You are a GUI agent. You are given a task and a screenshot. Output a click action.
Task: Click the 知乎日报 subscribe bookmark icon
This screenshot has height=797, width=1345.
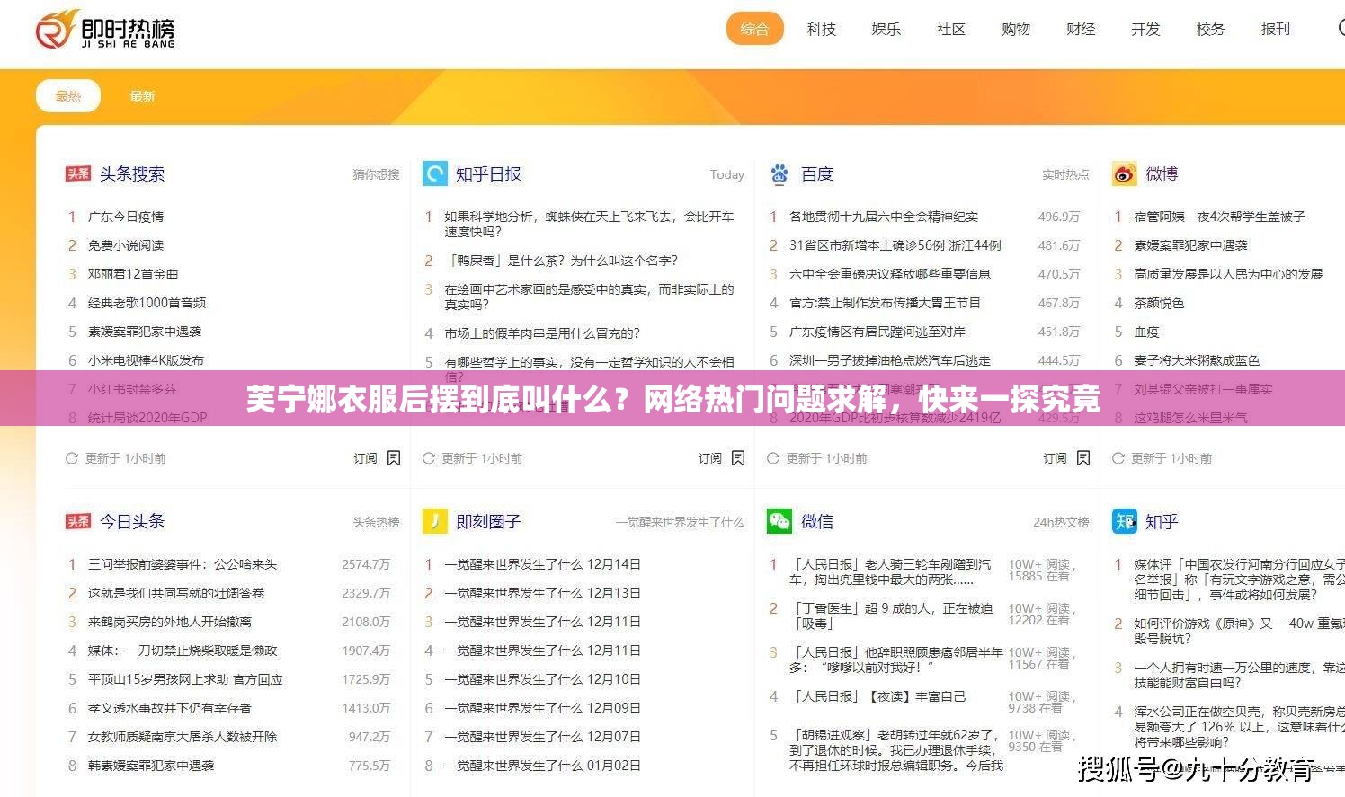[x=738, y=458]
